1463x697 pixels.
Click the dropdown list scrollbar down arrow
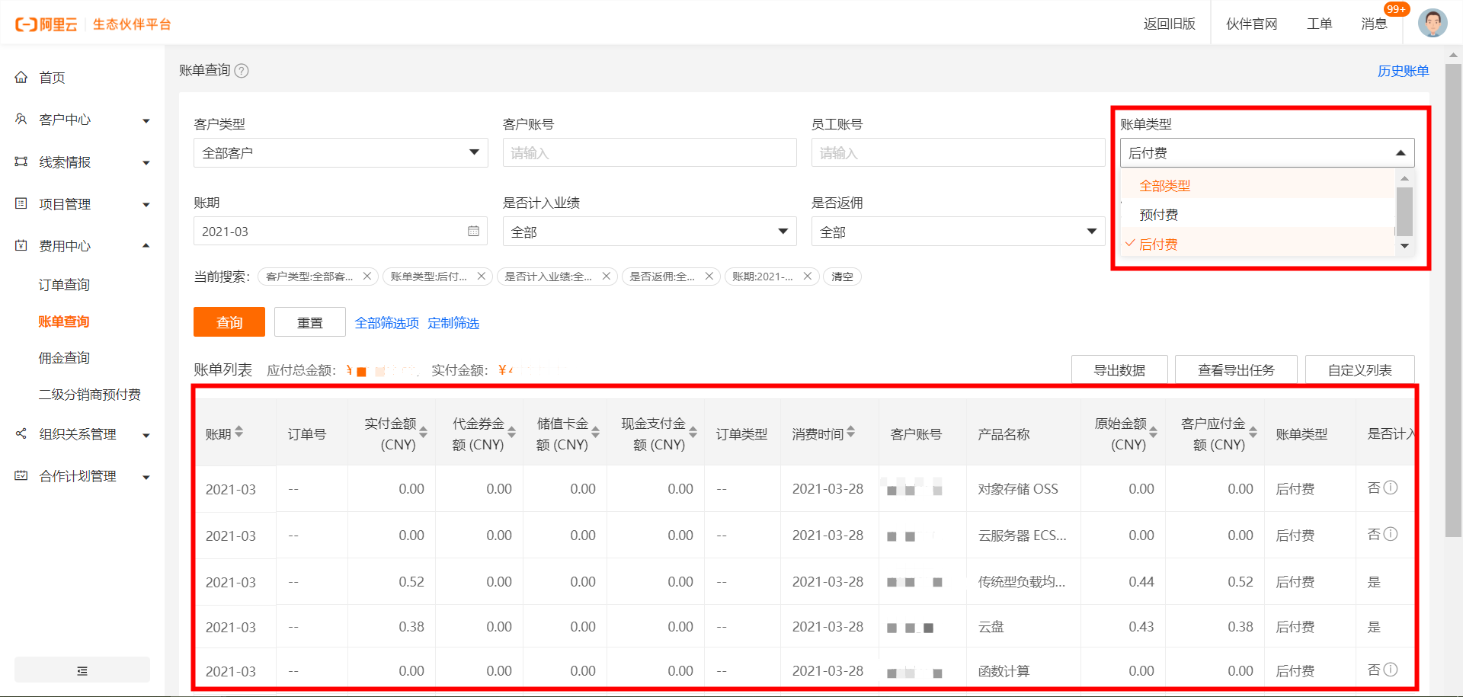coord(1404,246)
